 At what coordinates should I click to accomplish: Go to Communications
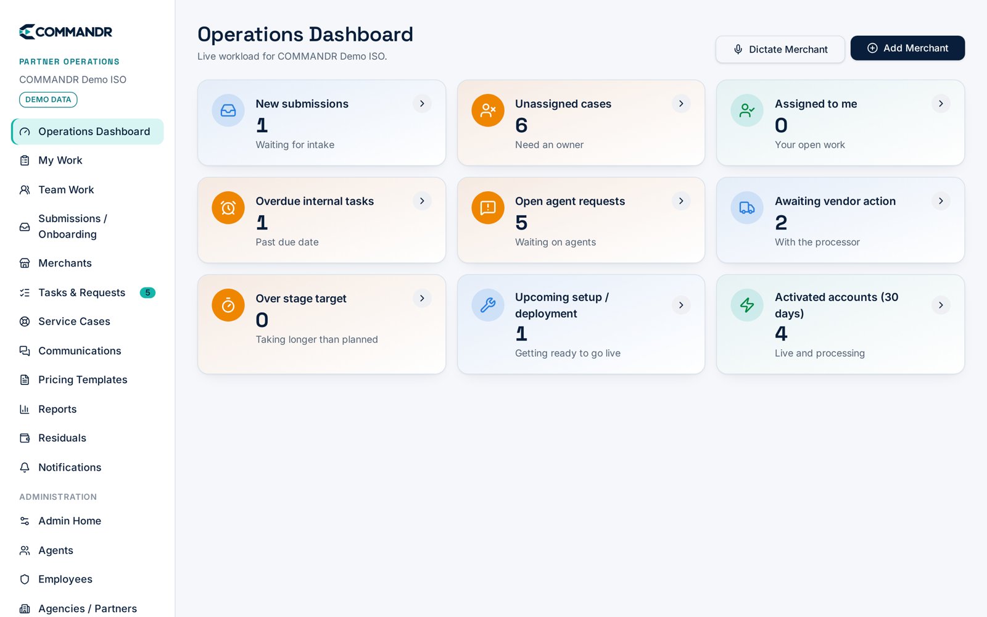[88, 351]
